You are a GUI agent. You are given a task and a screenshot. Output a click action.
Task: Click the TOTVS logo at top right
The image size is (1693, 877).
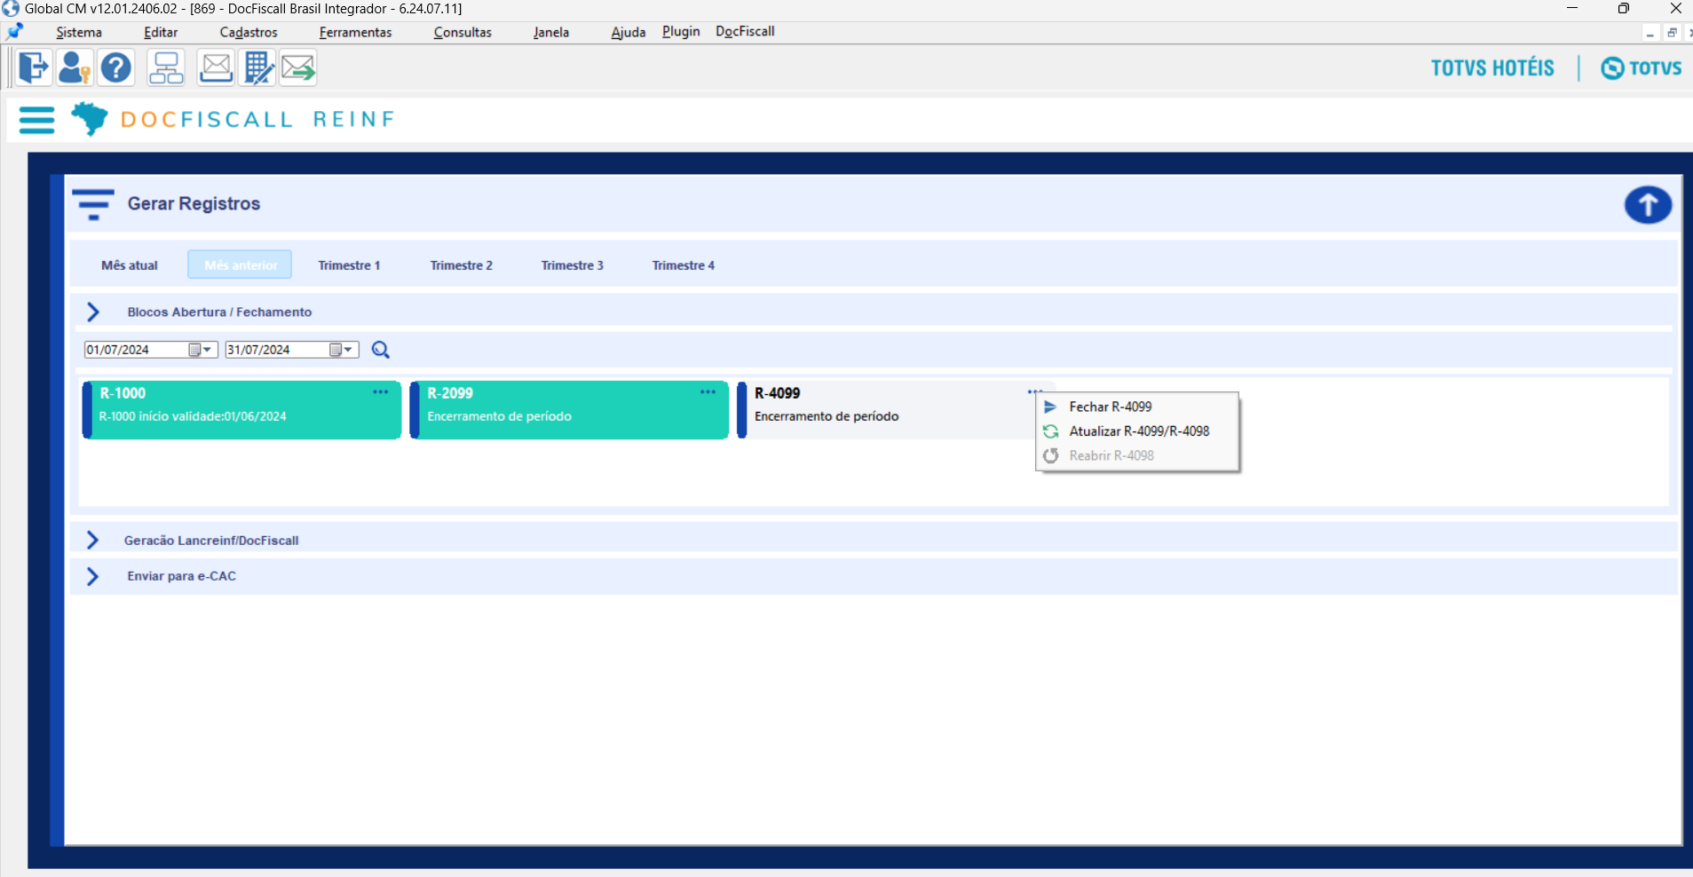pyautogui.click(x=1642, y=68)
